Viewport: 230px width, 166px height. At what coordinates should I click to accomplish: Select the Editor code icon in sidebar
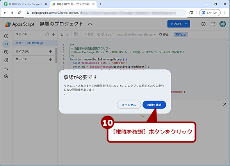6,44
